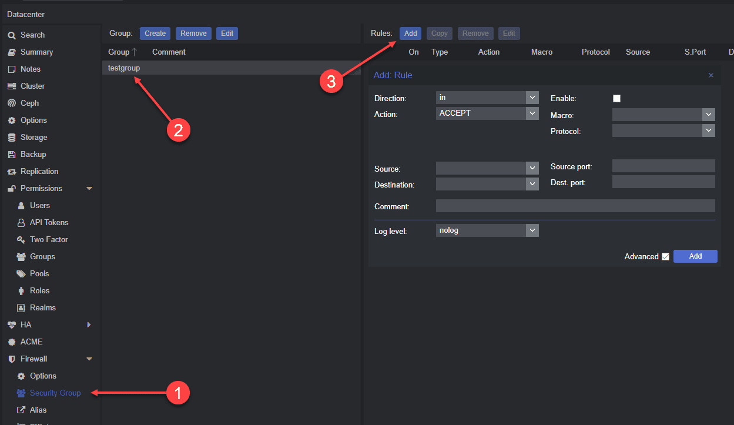Click the Permissions unlock icon
This screenshot has height=425, width=734.
[x=11, y=189]
